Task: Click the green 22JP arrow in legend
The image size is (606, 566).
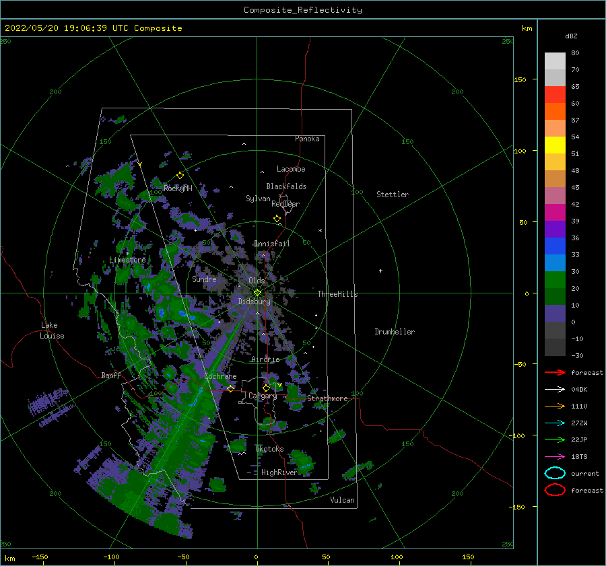Action: pyautogui.click(x=555, y=439)
